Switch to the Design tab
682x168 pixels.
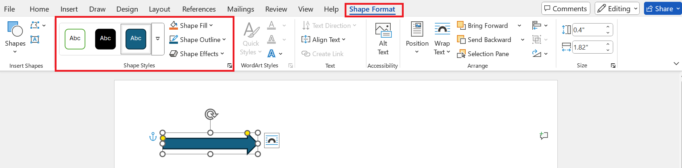pyautogui.click(x=127, y=9)
